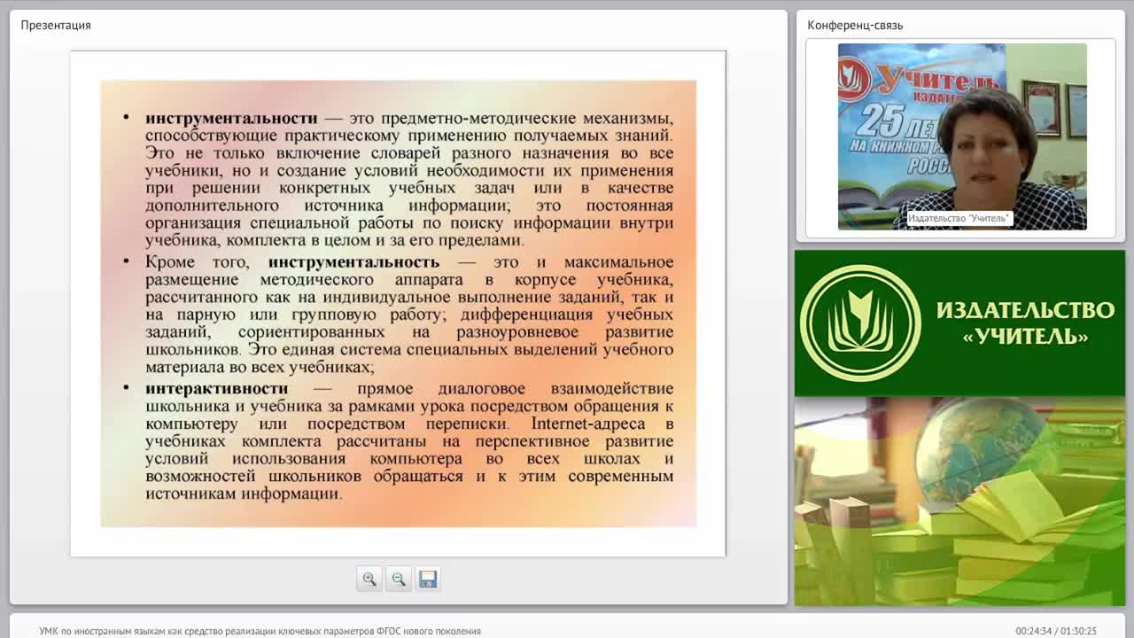Click the webinar title text at the bottom
Image resolution: width=1134 pixels, height=638 pixels.
260,631
